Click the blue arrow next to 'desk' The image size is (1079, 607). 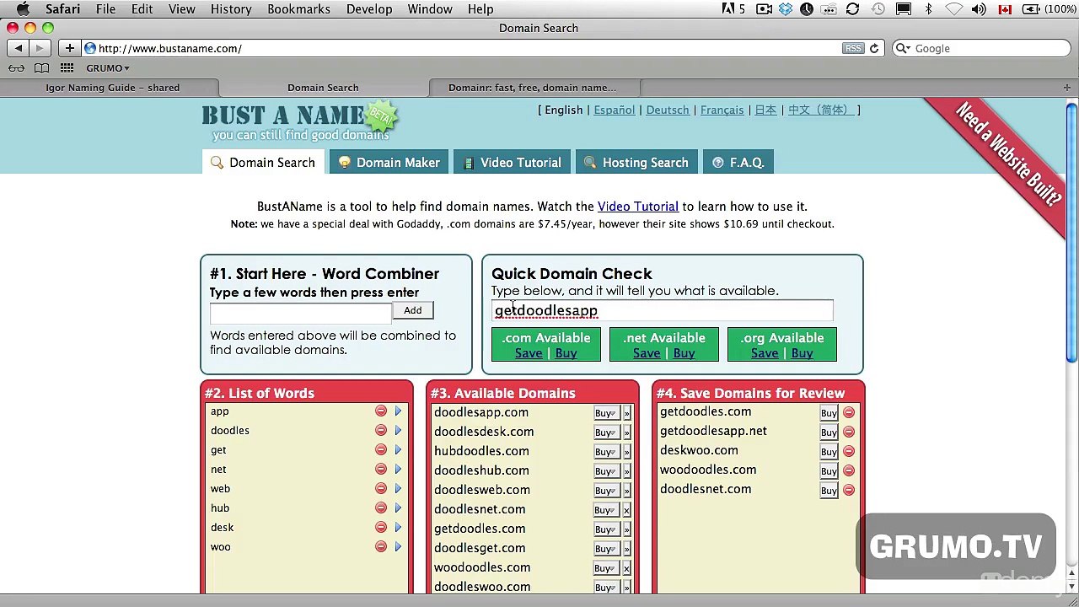point(398,528)
